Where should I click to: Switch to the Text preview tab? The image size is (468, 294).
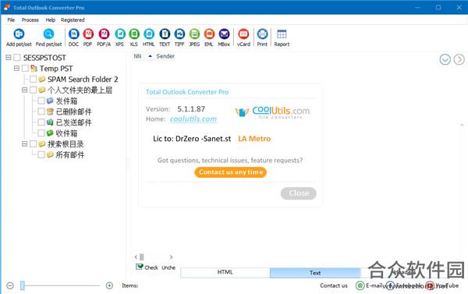click(315, 272)
